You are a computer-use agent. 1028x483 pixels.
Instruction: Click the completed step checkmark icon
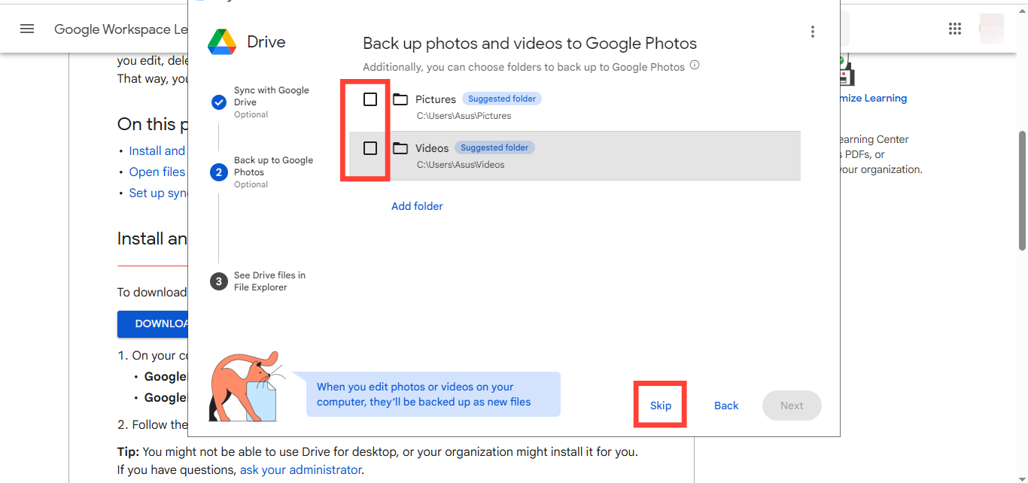tap(219, 102)
